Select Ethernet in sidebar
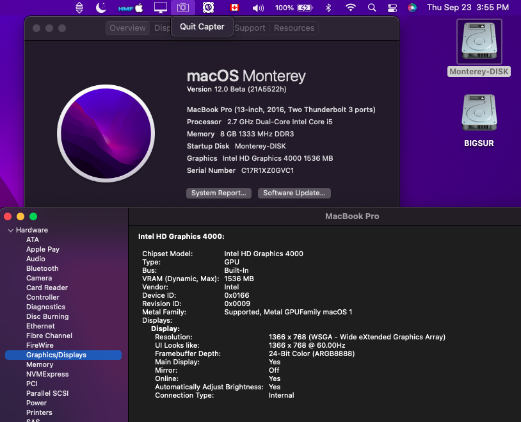521x422 pixels. 40,326
